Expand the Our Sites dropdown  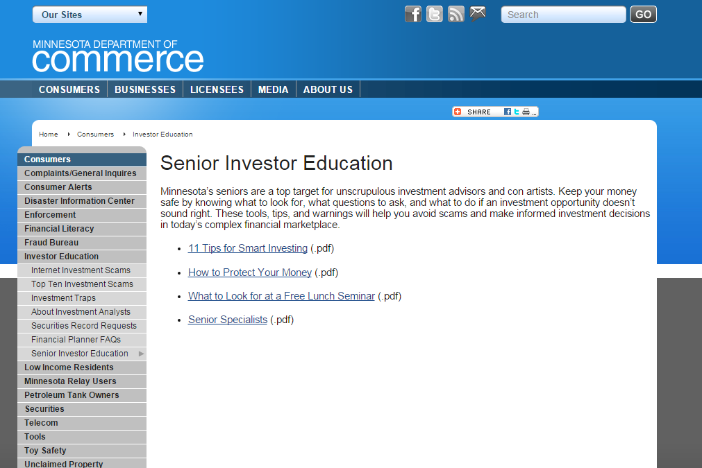tap(90, 15)
